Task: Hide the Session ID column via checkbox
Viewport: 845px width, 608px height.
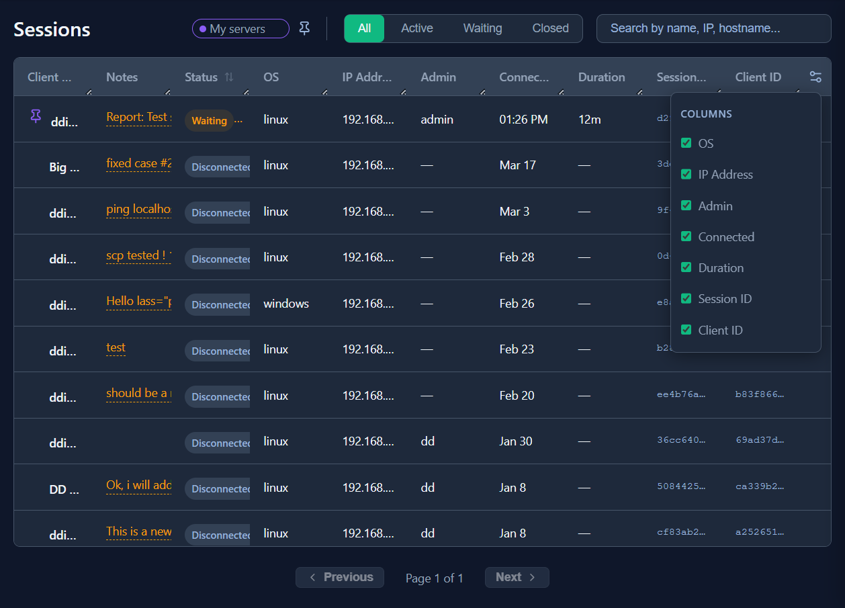Action: (686, 298)
